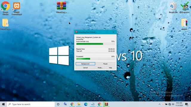Select the colorful binders folder on desktop

pyautogui.click(x=184, y=24)
